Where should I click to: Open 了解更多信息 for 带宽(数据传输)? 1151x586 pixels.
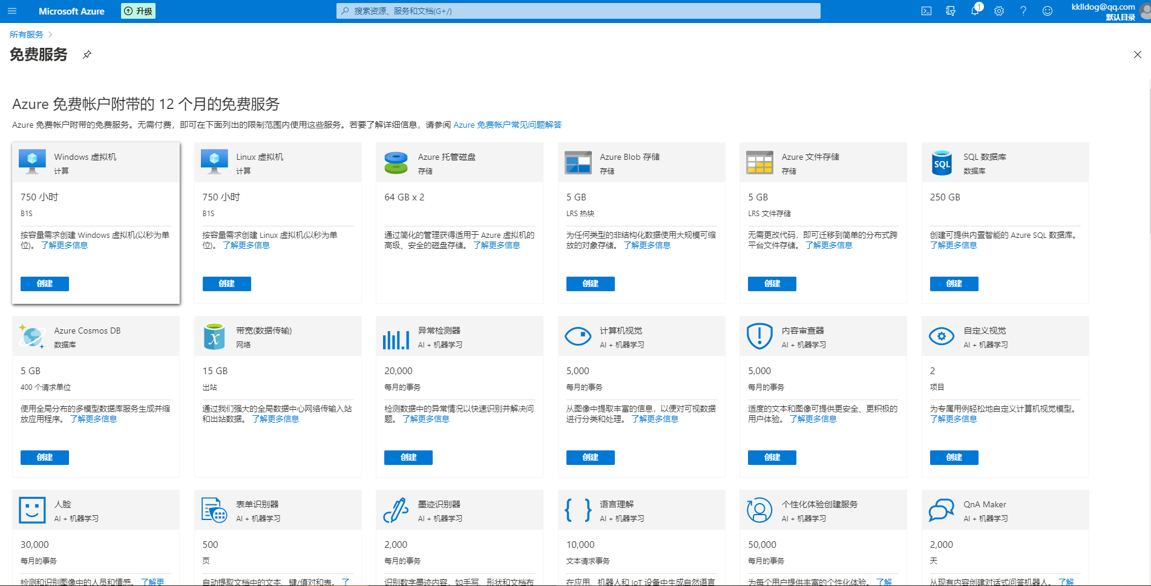click(x=275, y=419)
